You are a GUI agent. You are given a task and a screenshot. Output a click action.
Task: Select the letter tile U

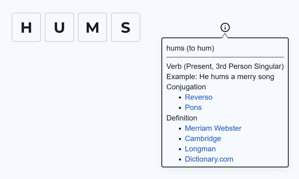tap(59, 27)
